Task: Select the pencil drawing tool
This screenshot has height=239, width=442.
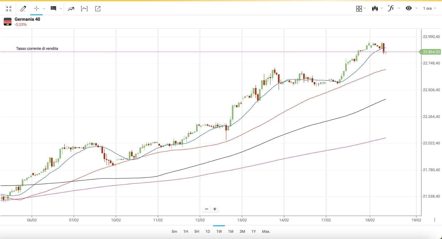Action: tap(23, 9)
